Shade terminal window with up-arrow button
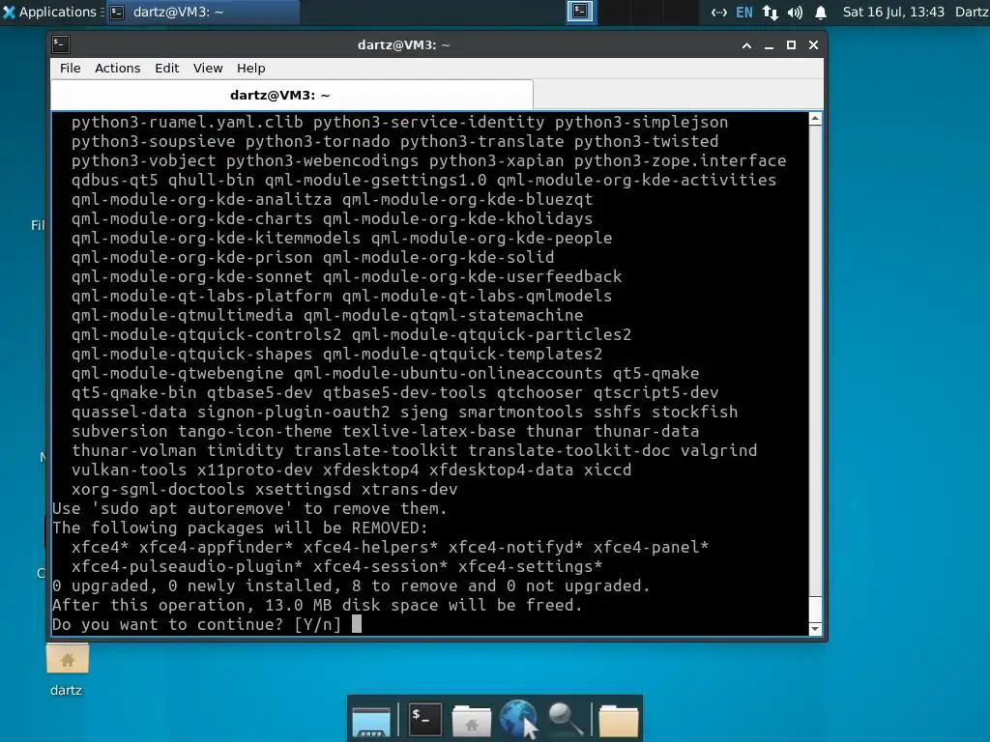 click(x=747, y=45)
